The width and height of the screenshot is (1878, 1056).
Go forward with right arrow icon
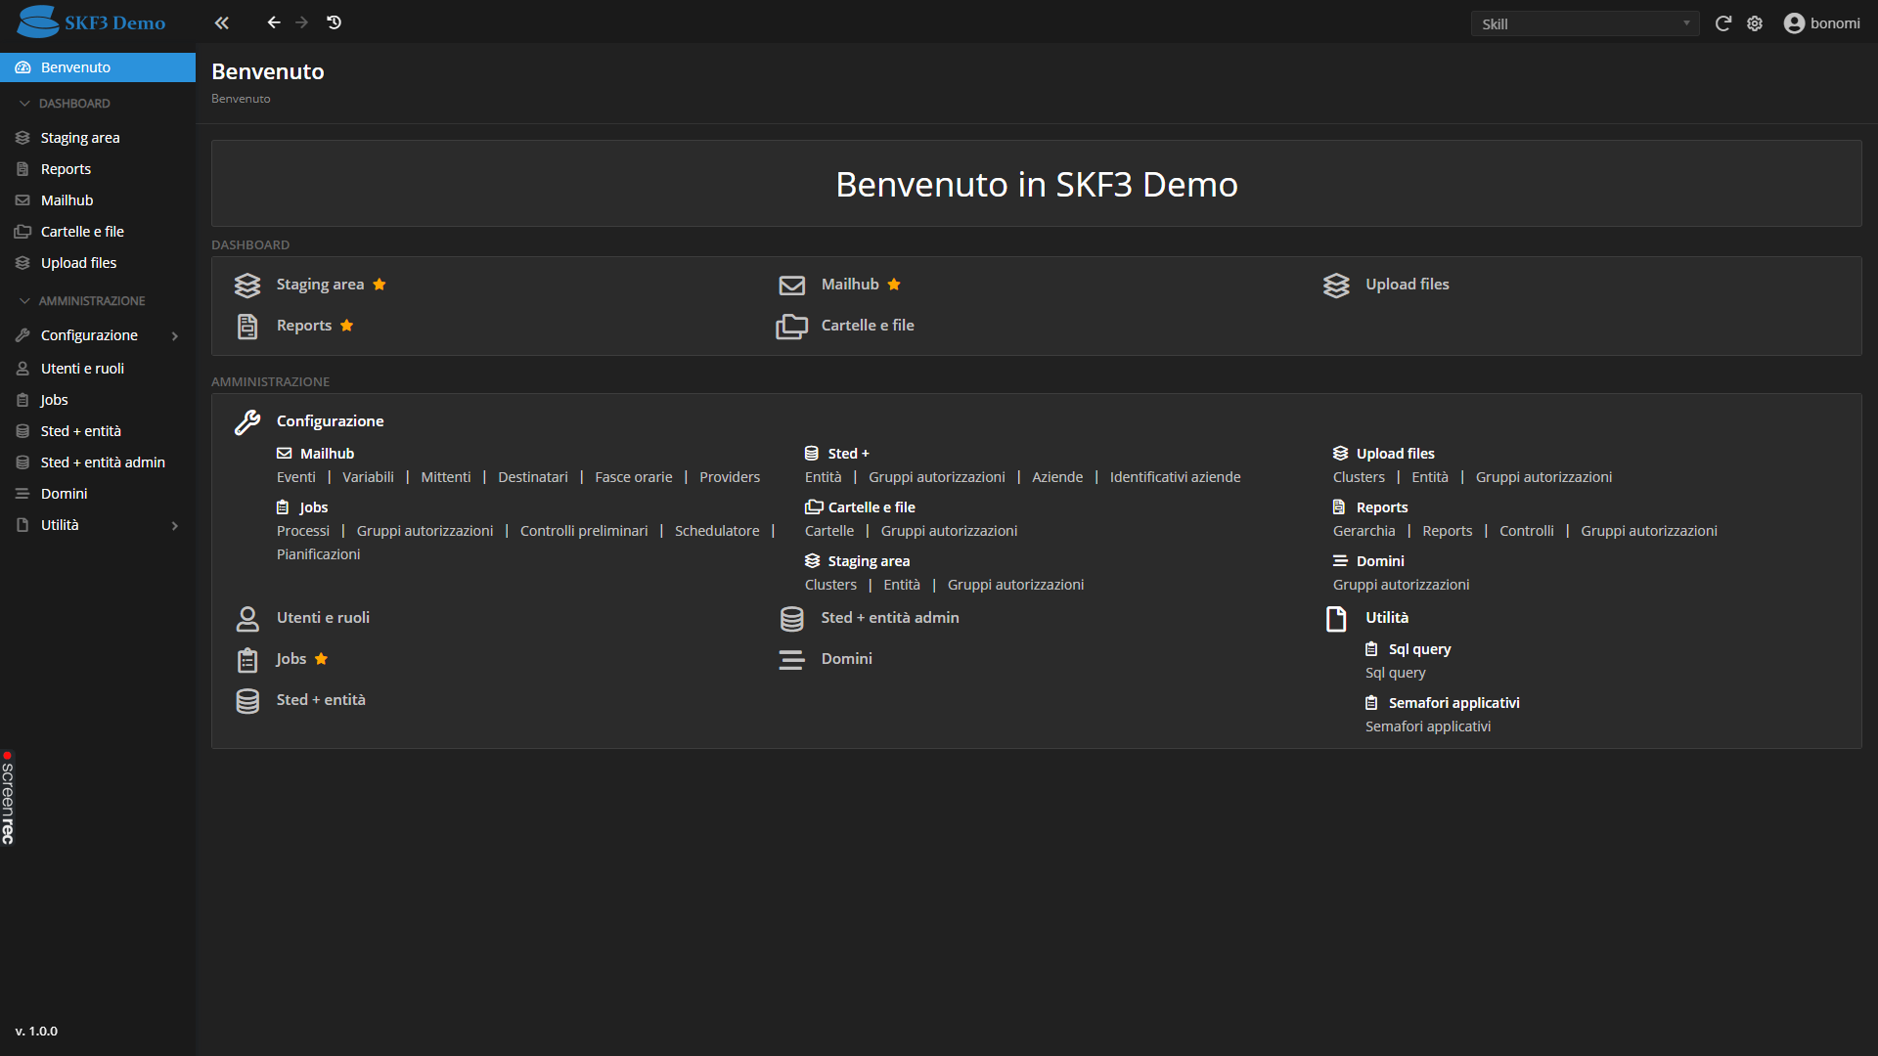coord(301,22)
